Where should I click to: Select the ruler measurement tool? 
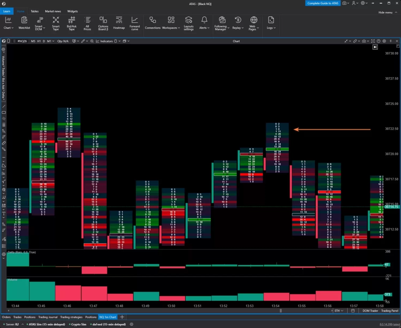(4, 143)
